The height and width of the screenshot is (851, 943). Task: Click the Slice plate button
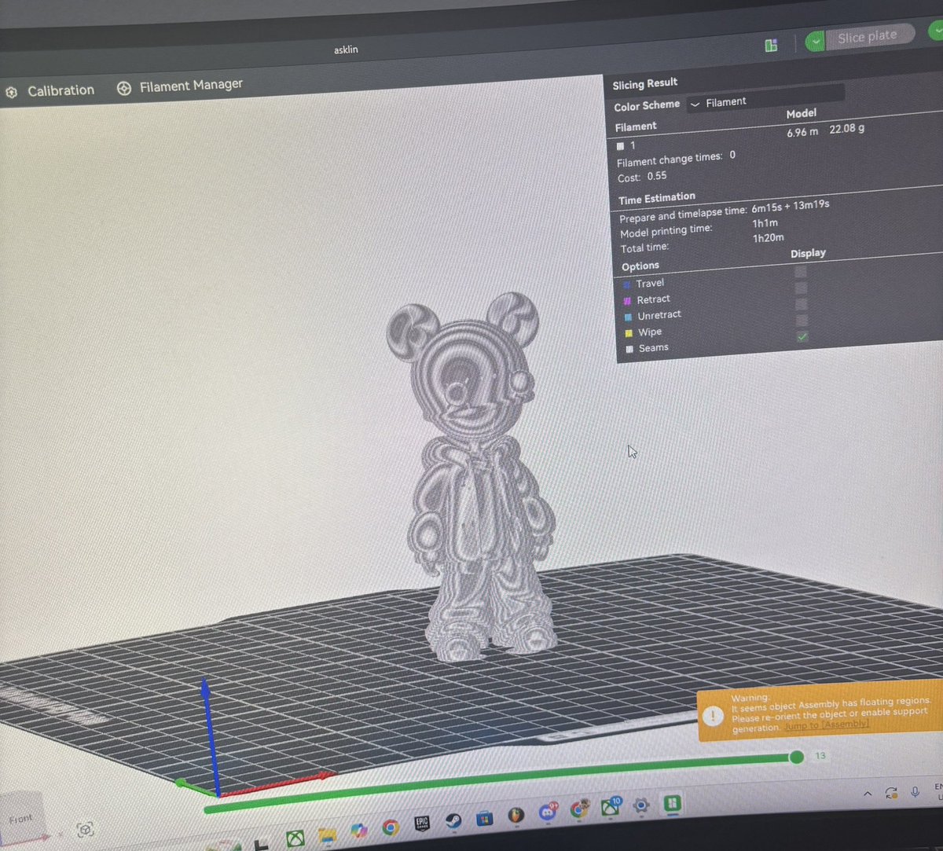click(867, 37)
